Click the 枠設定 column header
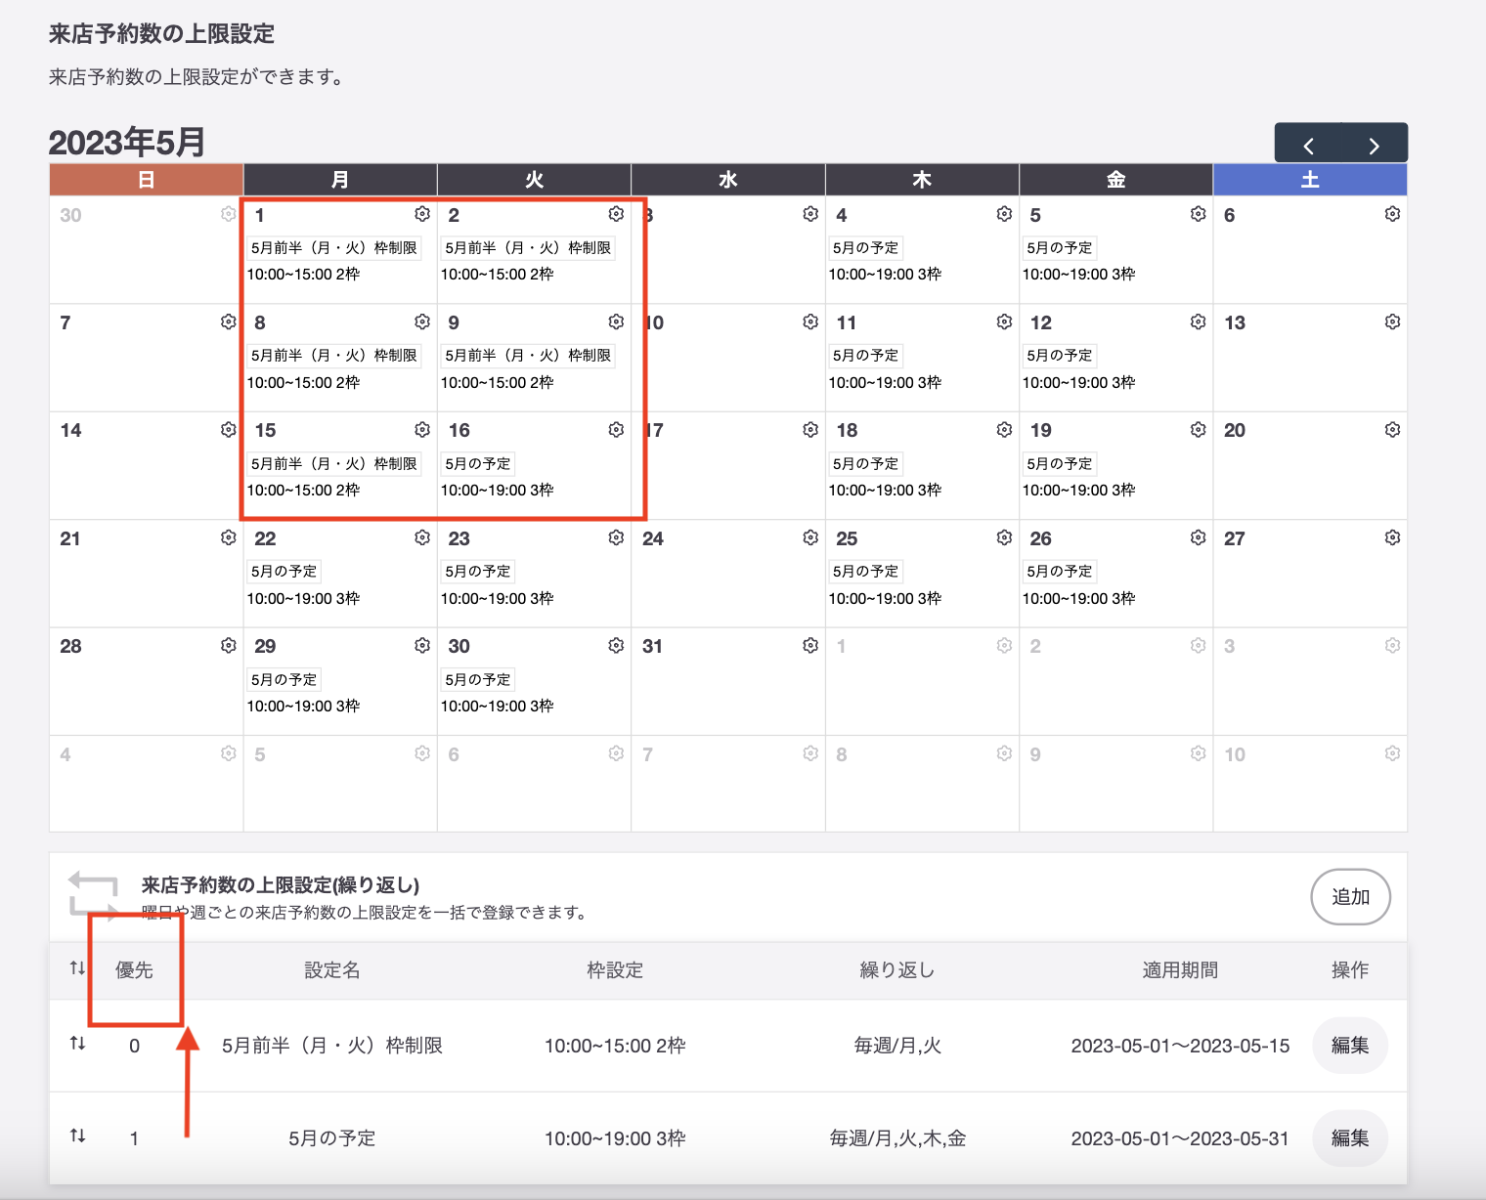This screenshot has height=1200, width=1486. click(615, 970)
